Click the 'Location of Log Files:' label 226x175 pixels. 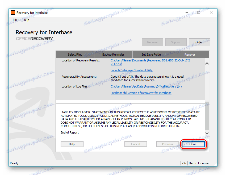tap(75, 86)
